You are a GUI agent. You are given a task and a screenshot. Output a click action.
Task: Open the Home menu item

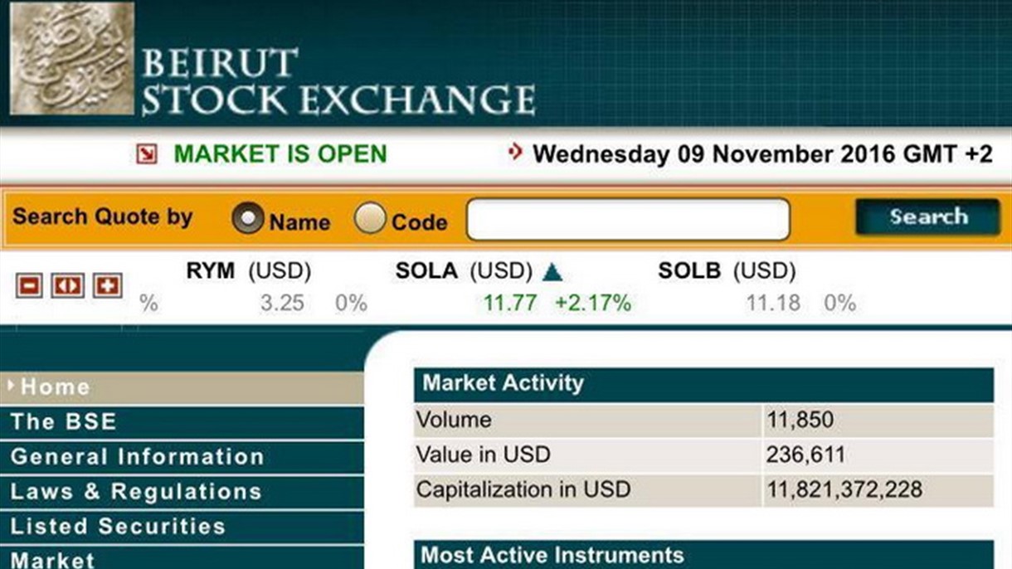(x=54, y=386)
